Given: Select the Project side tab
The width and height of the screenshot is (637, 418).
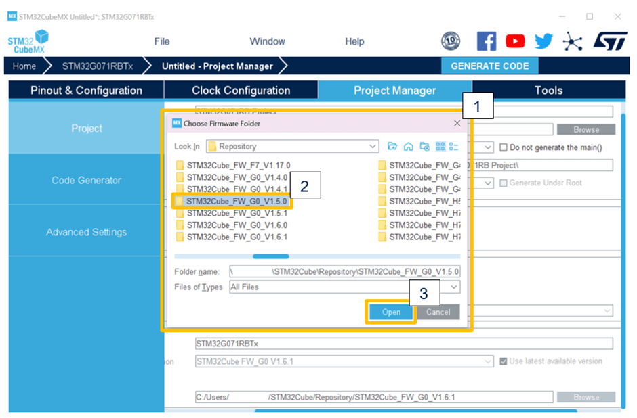Looking at the screenshot, I should 87,128.
